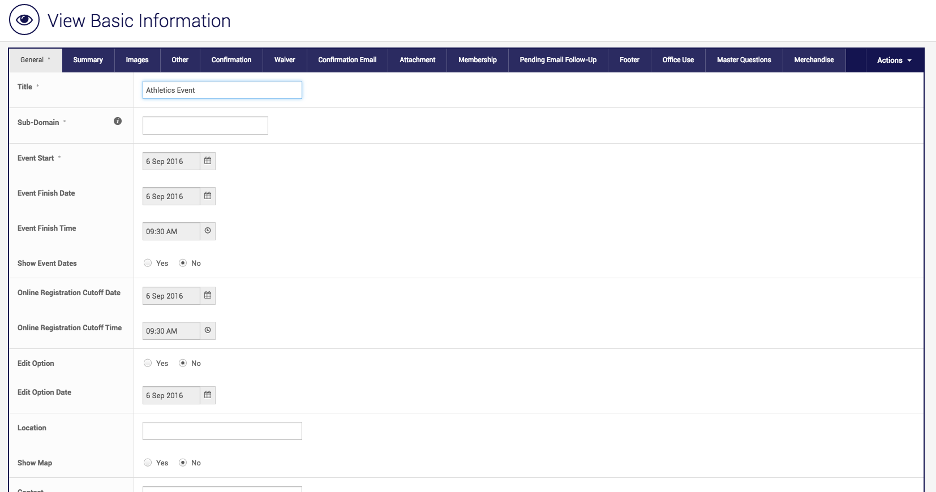Click the Sub-Domain label text
This screenshot has width=936, height=492.
(38, 122)
